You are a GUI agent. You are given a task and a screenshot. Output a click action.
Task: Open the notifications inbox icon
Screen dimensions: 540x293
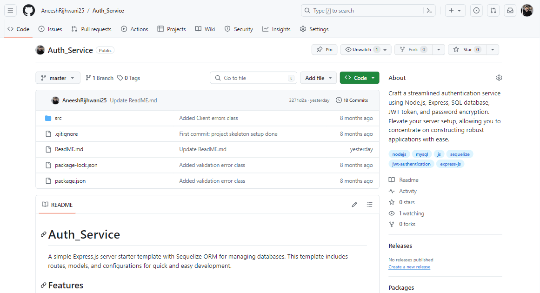510,11
